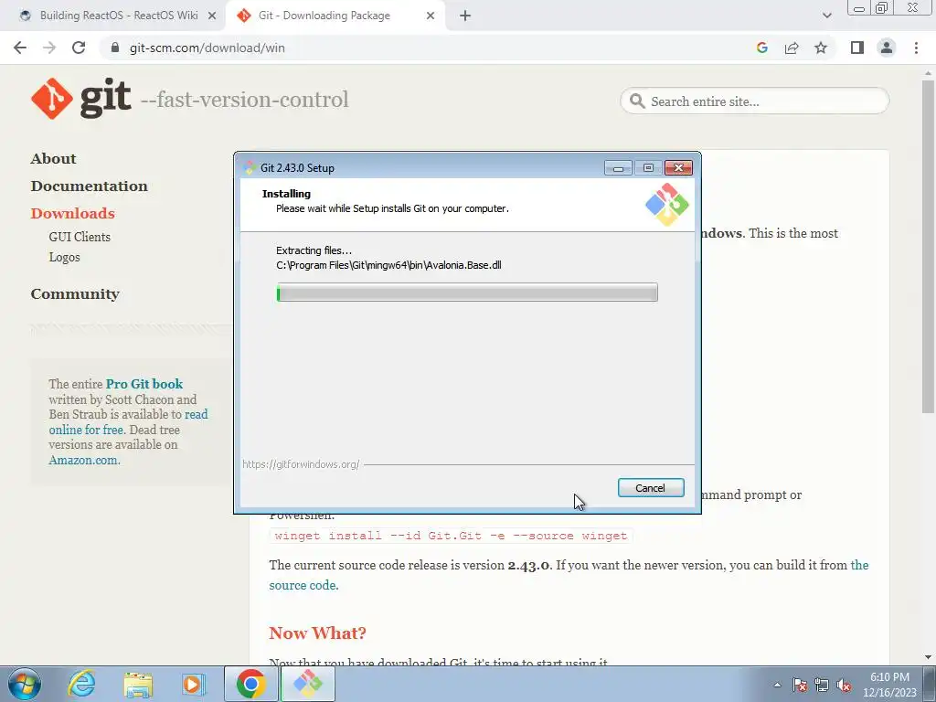This screenshot has width=936, height=702.
Task: Go back using the browser back arrow
Action: tap(20, 48)
